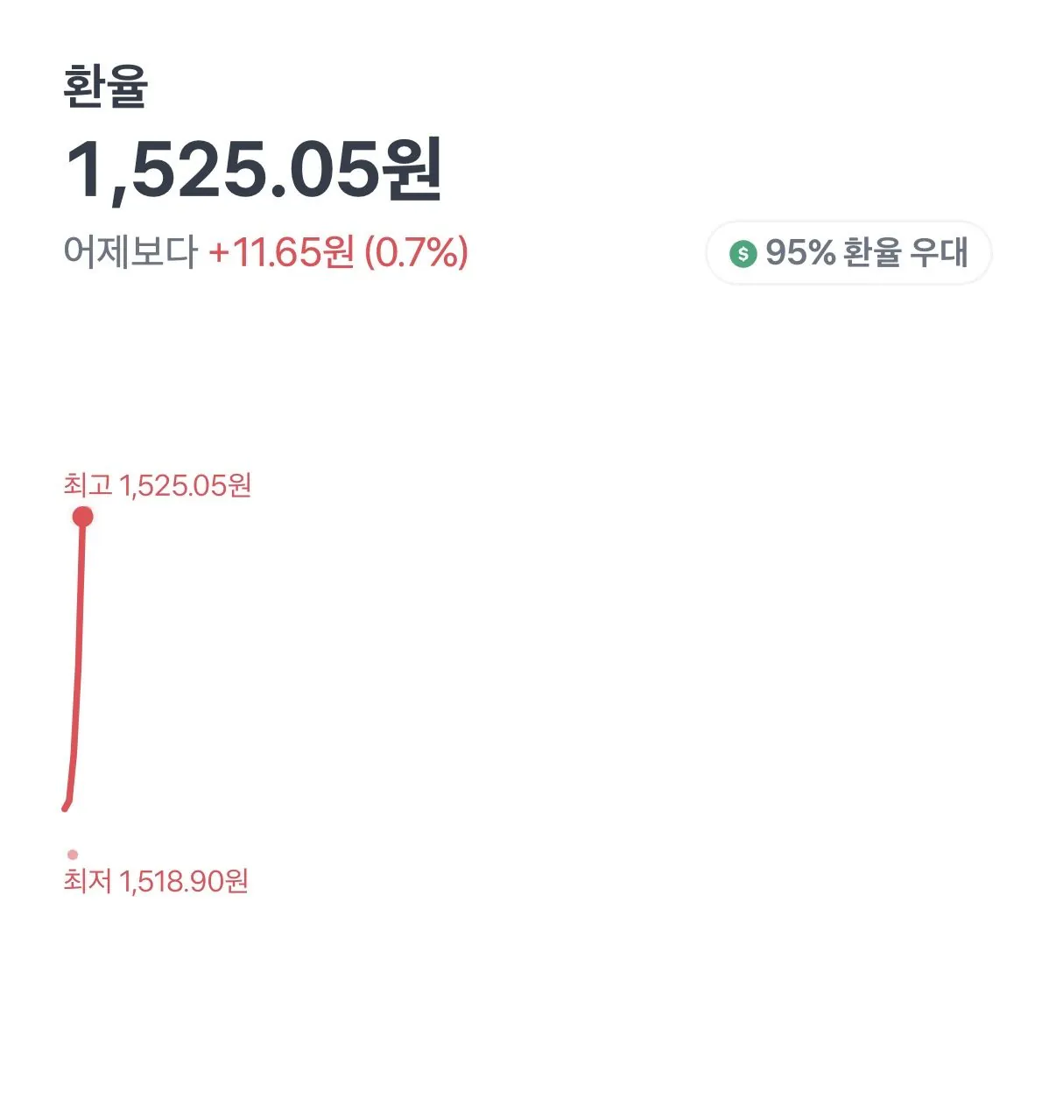Tap the green dollar icon in badge

click(x=743, y=254)
